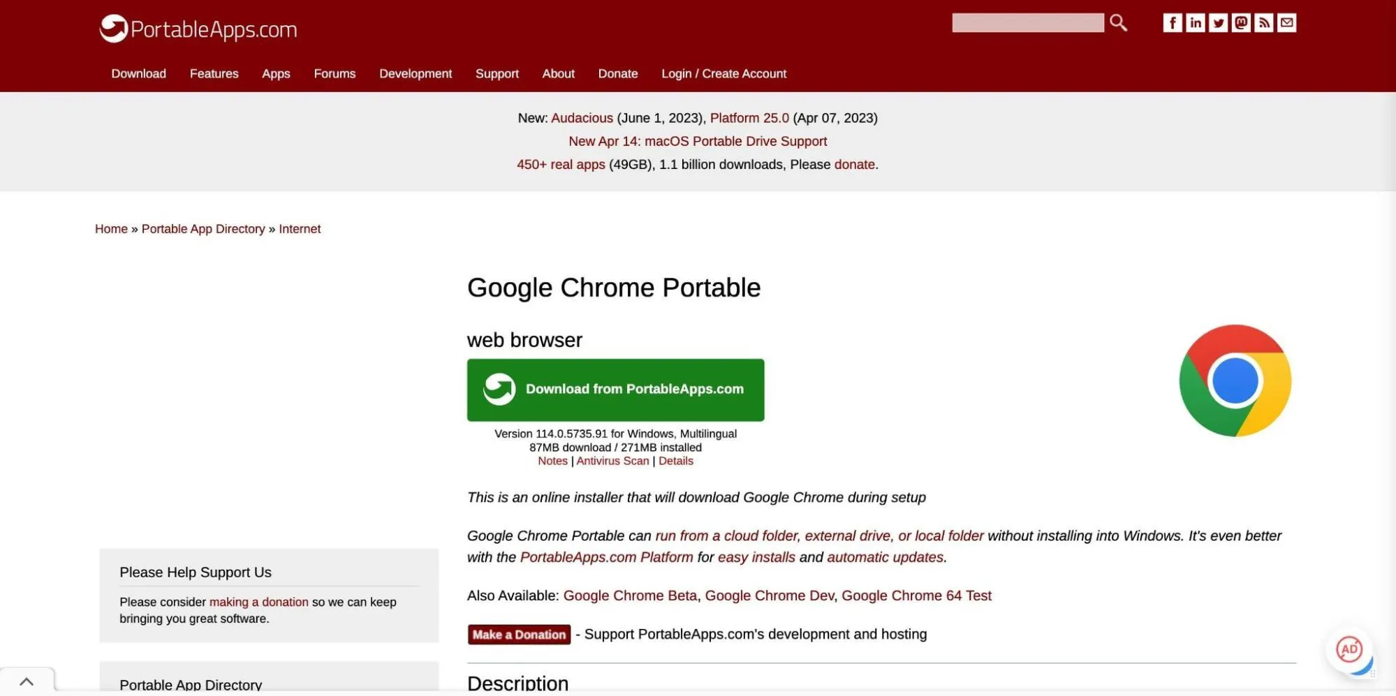Viewport: 1396px width, 696px height.
Task: Click the Google Chrome logo image
Action: click(x=1235, y=380)
